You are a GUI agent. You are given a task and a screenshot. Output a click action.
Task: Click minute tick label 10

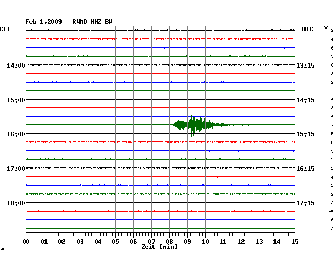click(205, 241)
